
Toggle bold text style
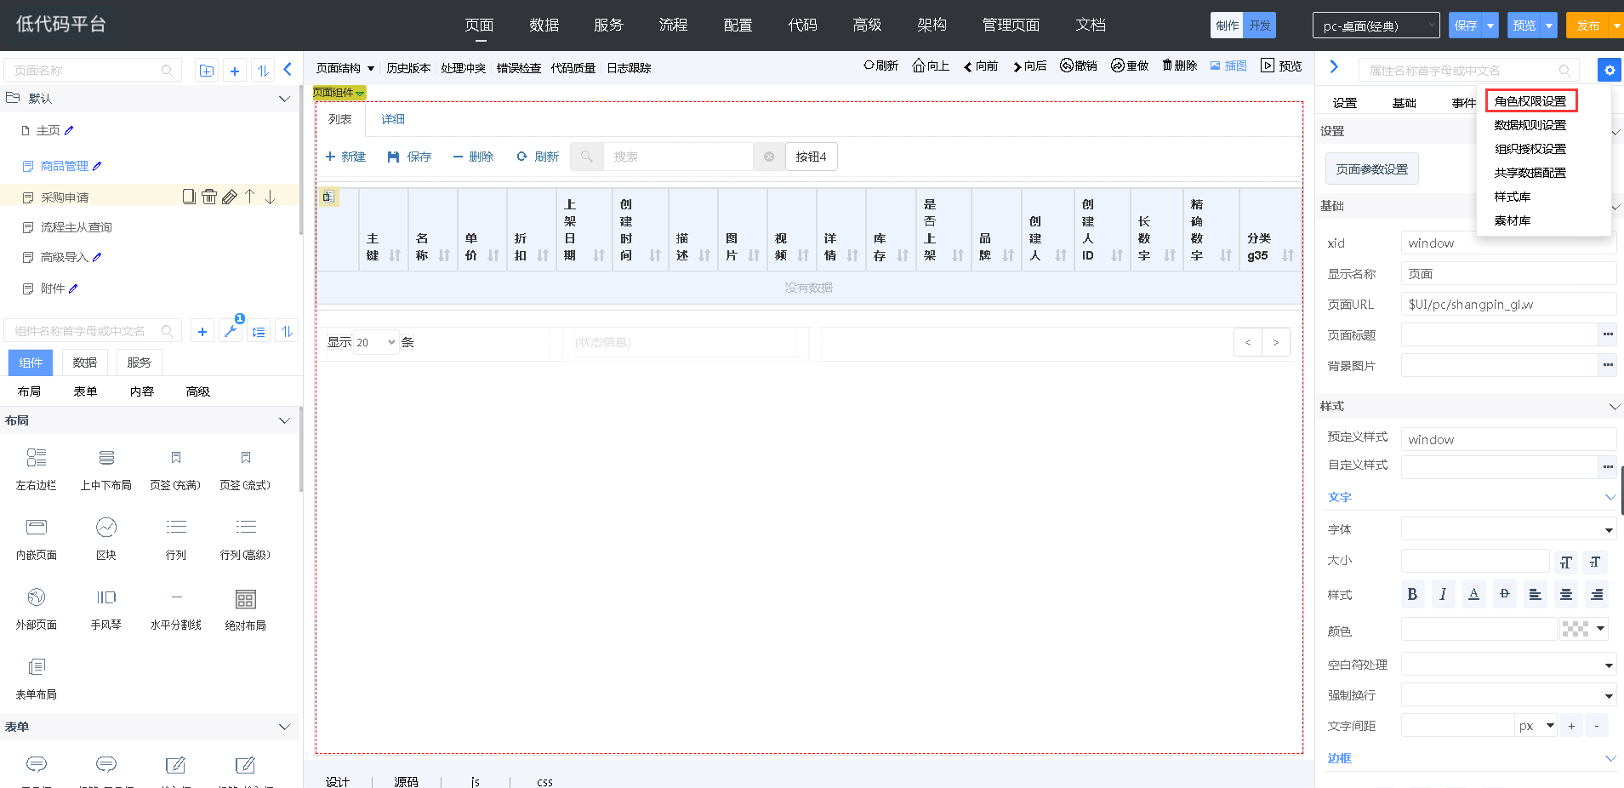coord(1412,594)
